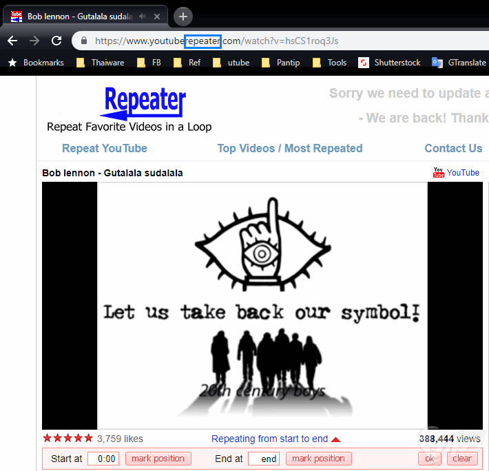Open the Contact Us link
The image size is (489, 471).
453,148
